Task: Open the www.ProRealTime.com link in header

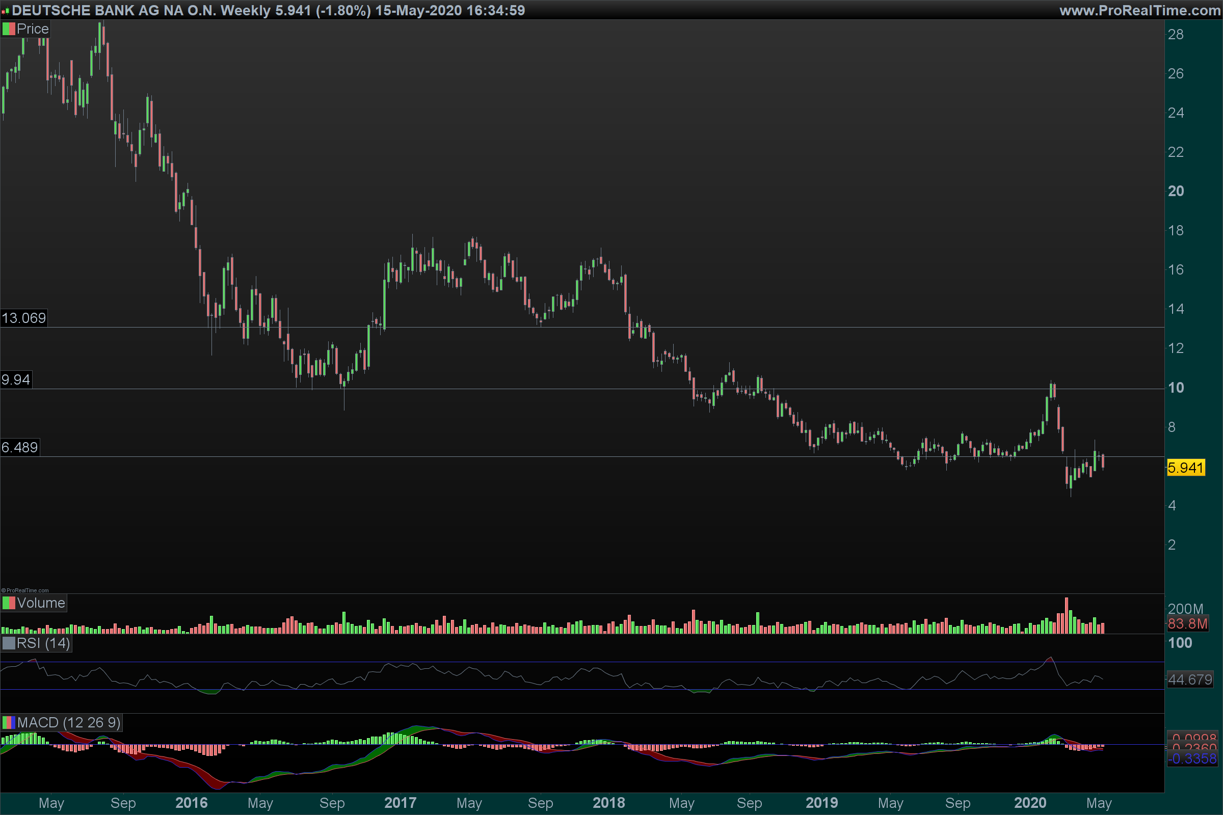Action: [x=1139, y=10]
